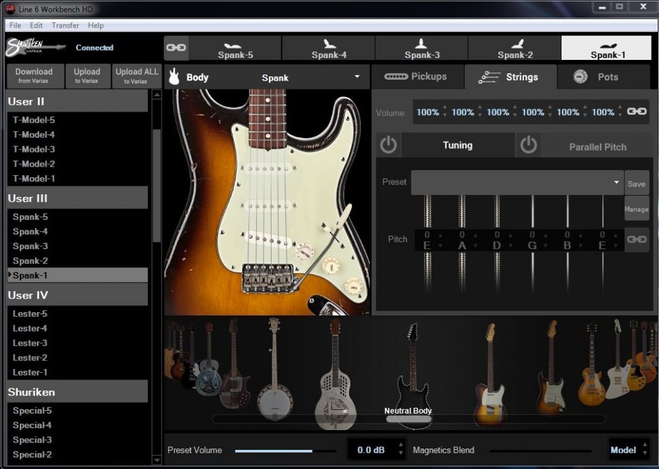Open the Magnetics Blend Model selector

628,450
